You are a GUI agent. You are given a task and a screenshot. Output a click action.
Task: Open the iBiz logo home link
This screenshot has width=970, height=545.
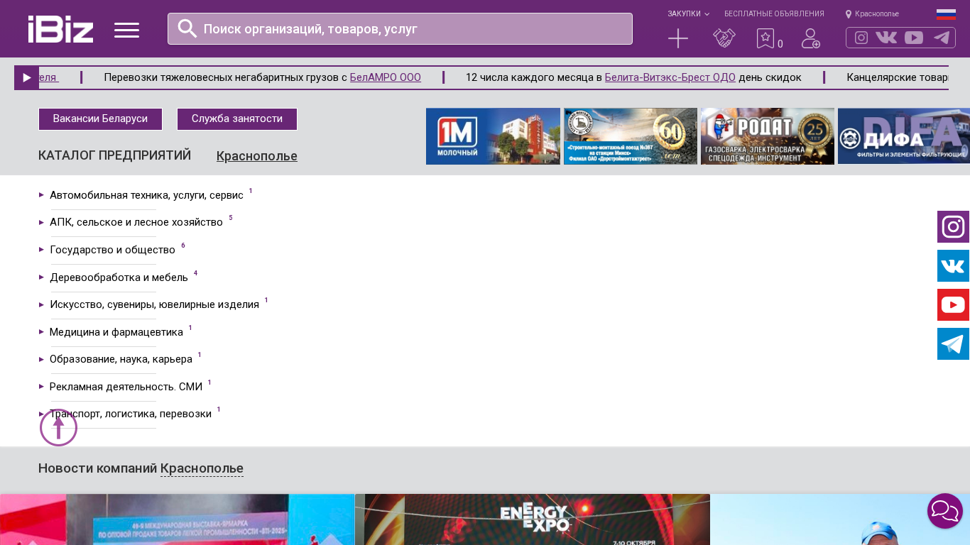60,29
